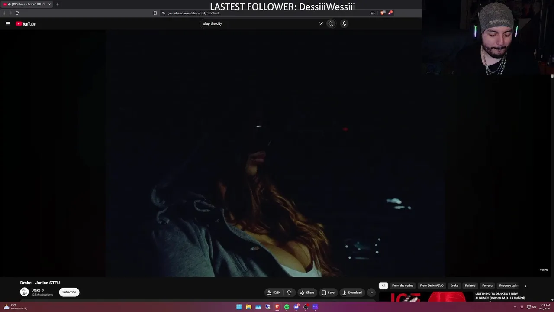
Task: Open Drake's channel avatar
Action: tap(24, 292)
